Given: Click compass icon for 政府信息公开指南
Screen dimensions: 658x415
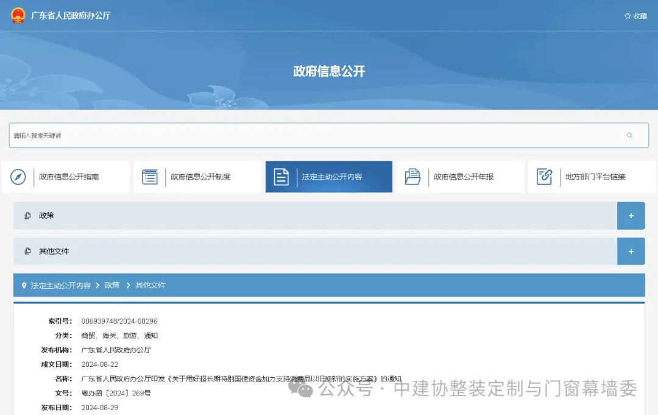Looking at the screenshot, I should click(x=18, y=177).
